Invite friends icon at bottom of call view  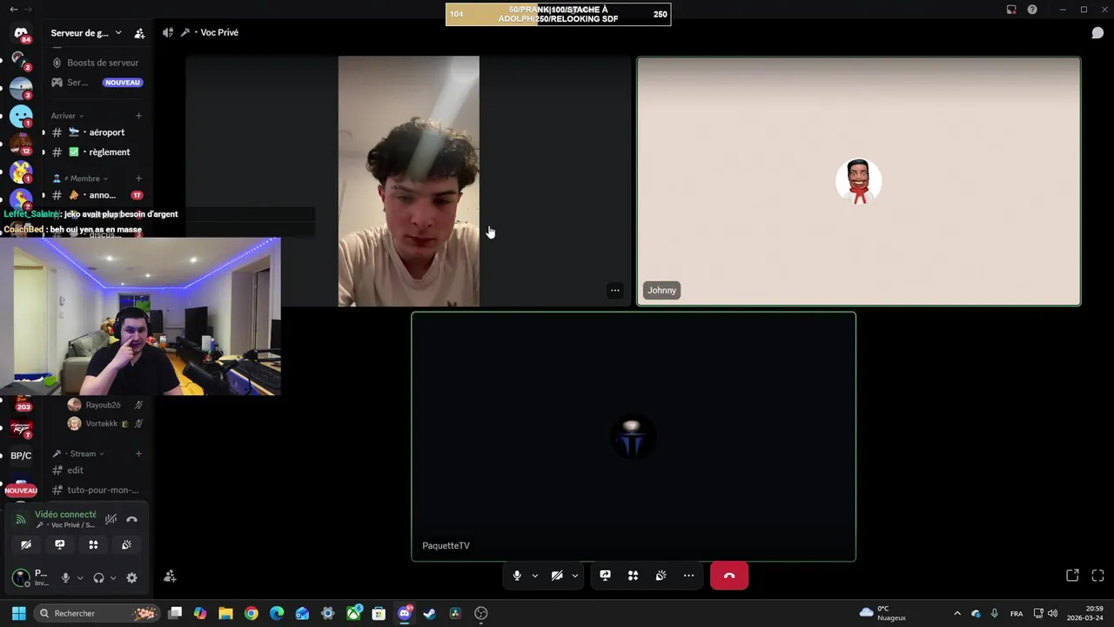coord(170,576)
